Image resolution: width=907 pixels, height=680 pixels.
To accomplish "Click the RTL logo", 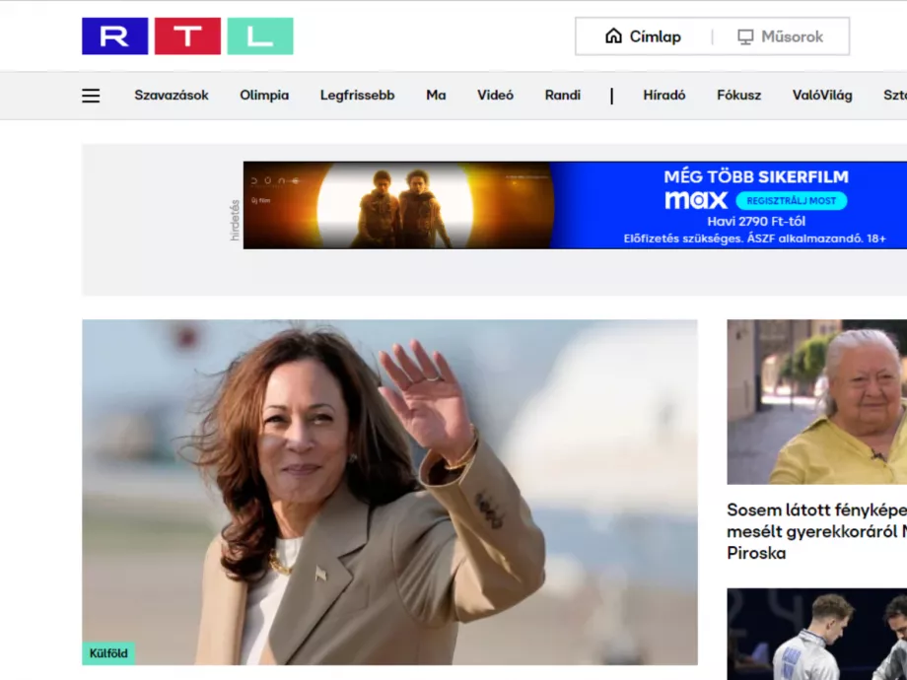I will 187,35.
